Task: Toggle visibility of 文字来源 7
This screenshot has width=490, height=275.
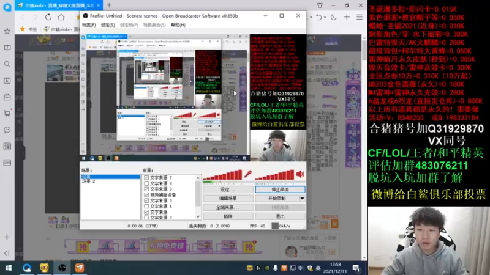Action: (x=146, y=178)
